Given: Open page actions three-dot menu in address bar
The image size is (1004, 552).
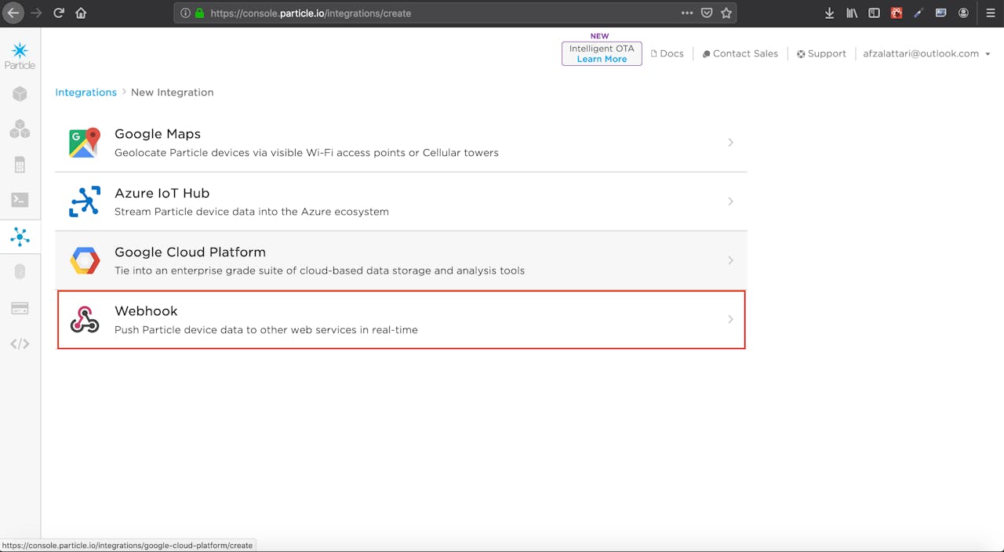Looking at the screenshot, I should tap(687, 13).
